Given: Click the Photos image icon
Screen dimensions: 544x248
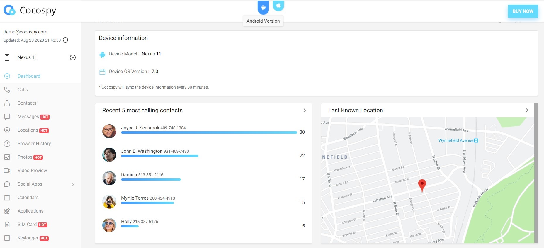Looking at the screenshot, I should click(x=7, y=157).
